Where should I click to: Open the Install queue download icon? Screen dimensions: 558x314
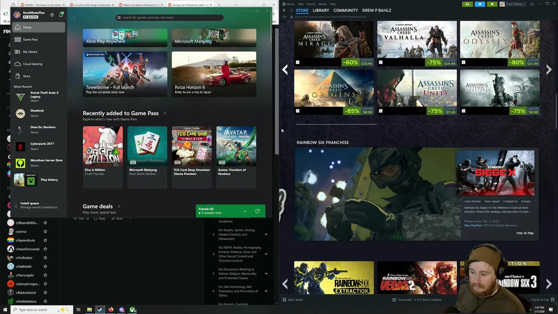coord(16,205)
